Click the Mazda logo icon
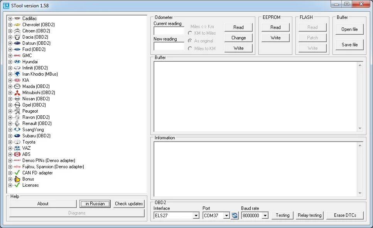The width and height of the screenshot is (373, 228). [17, 86]
